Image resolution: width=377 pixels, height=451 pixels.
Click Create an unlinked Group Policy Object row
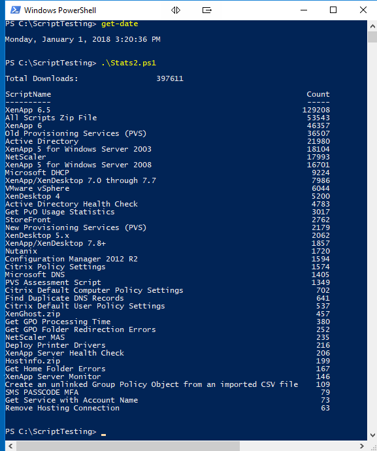click(167, 384)
